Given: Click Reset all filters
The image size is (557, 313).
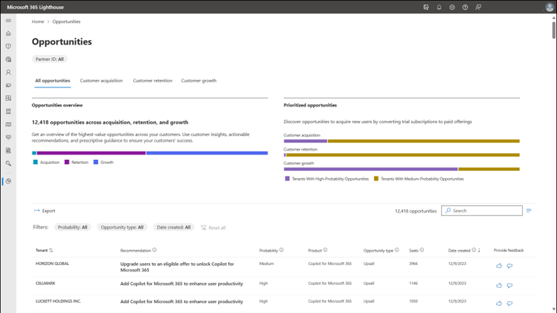Looking at the screenshot, I should 213,227.
